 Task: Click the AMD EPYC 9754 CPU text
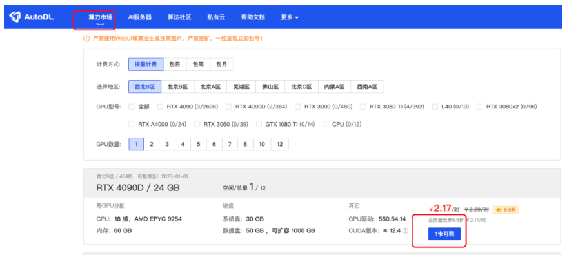pyautogui.click(x=158, y=219)
